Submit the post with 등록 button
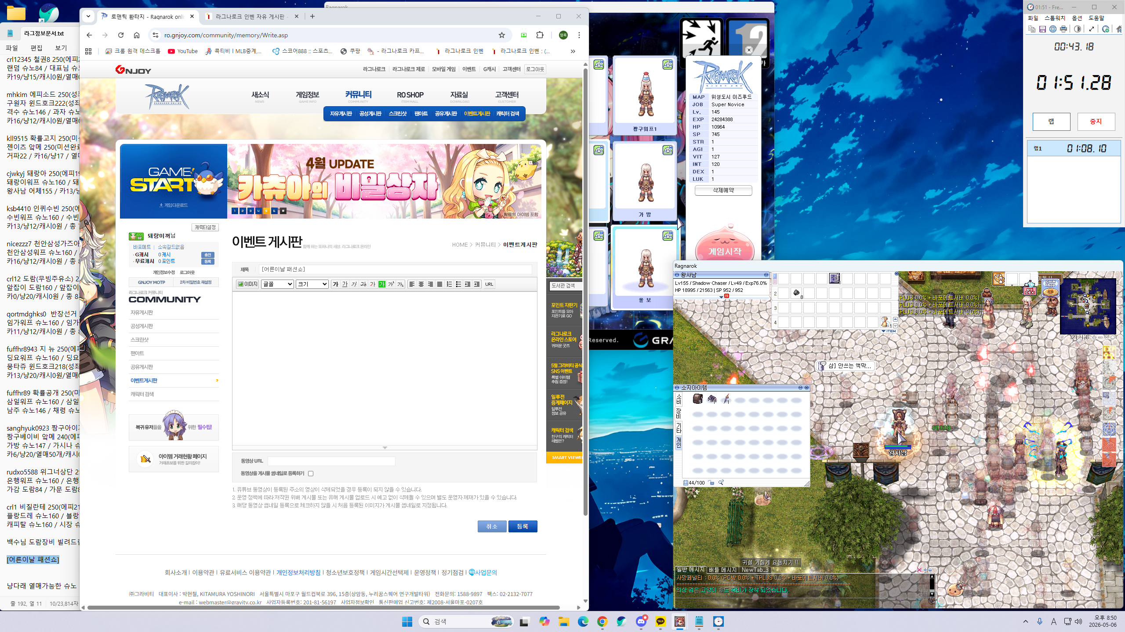Screen dimensions: 1125x632 pyautogui.click(x=523, y=526)
